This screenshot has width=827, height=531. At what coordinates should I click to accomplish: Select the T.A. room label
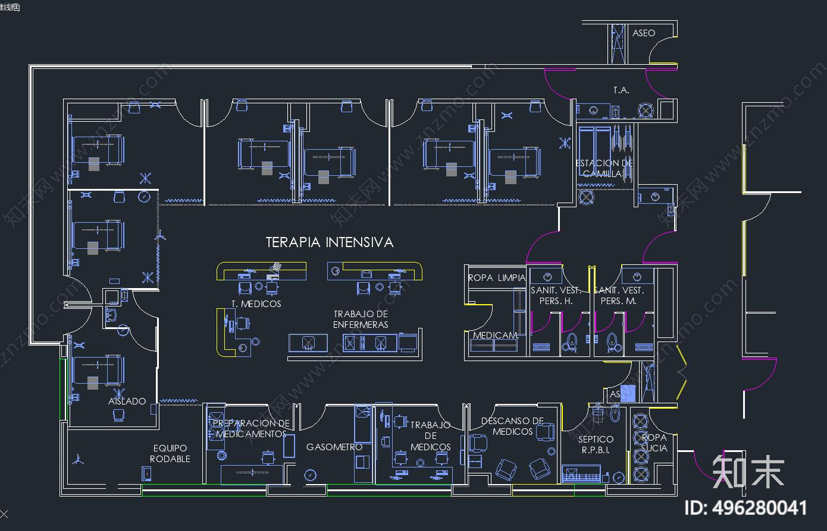click(622, 90)
